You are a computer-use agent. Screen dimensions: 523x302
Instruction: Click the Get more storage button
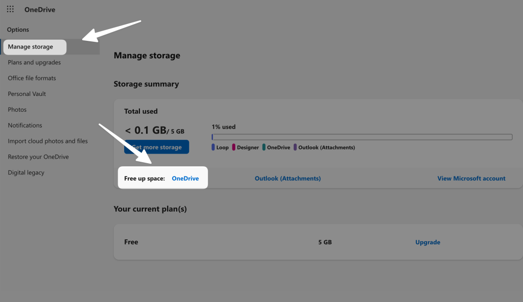[x=156, y=146]
